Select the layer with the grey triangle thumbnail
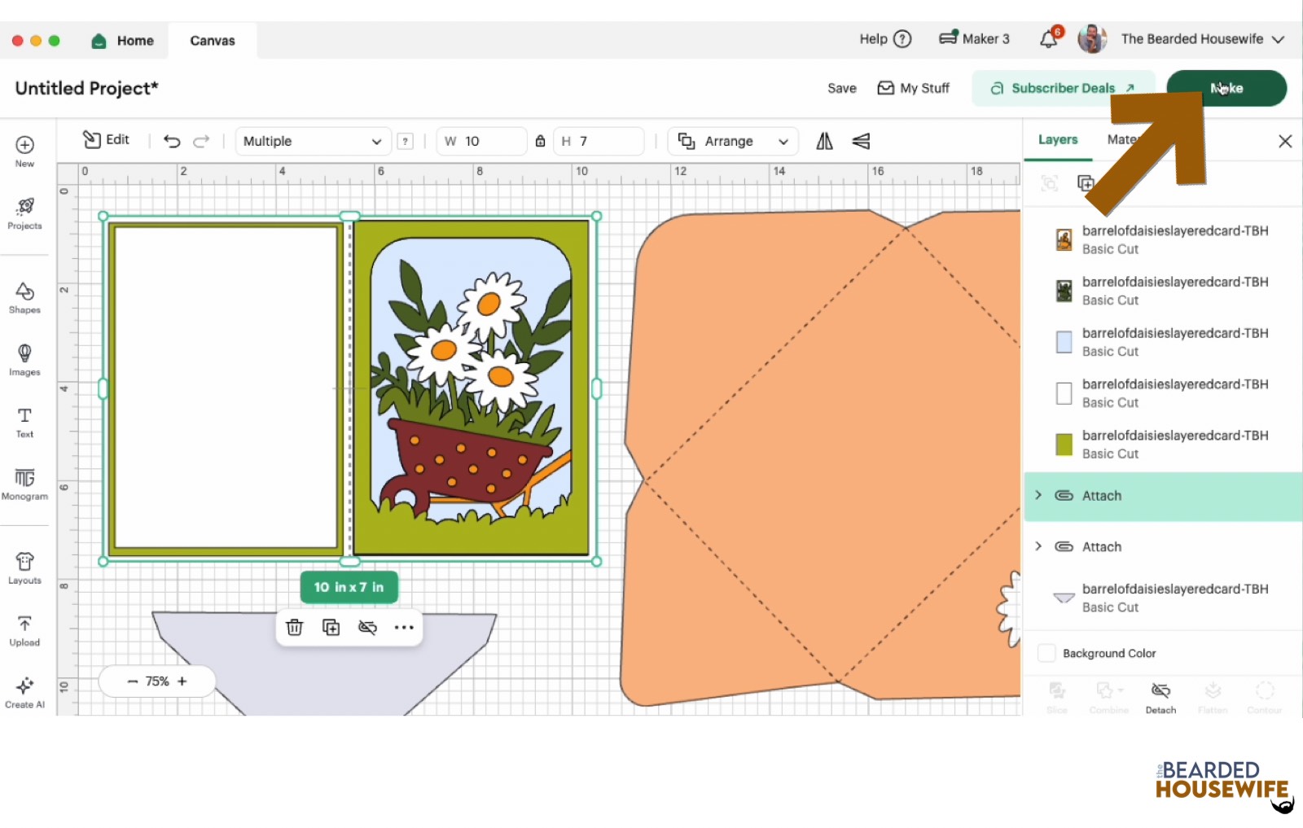Screen dimensions: 1303x828 [x=1162, y=598]
